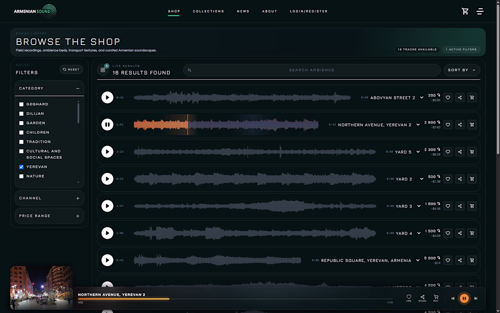Open the Login/Register page
This screenshot has width=500, height=313.
point(309,11)
